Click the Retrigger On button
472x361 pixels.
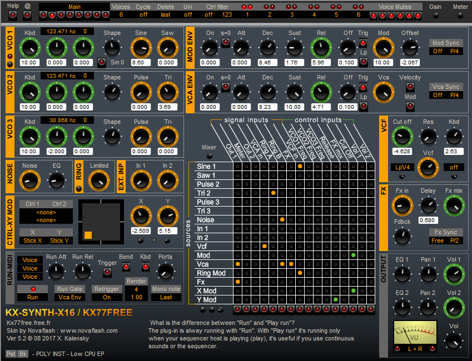pos(107,297)
